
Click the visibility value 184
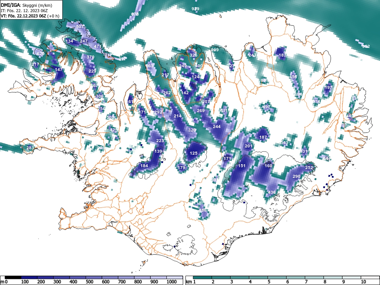(x=144, y=166)
